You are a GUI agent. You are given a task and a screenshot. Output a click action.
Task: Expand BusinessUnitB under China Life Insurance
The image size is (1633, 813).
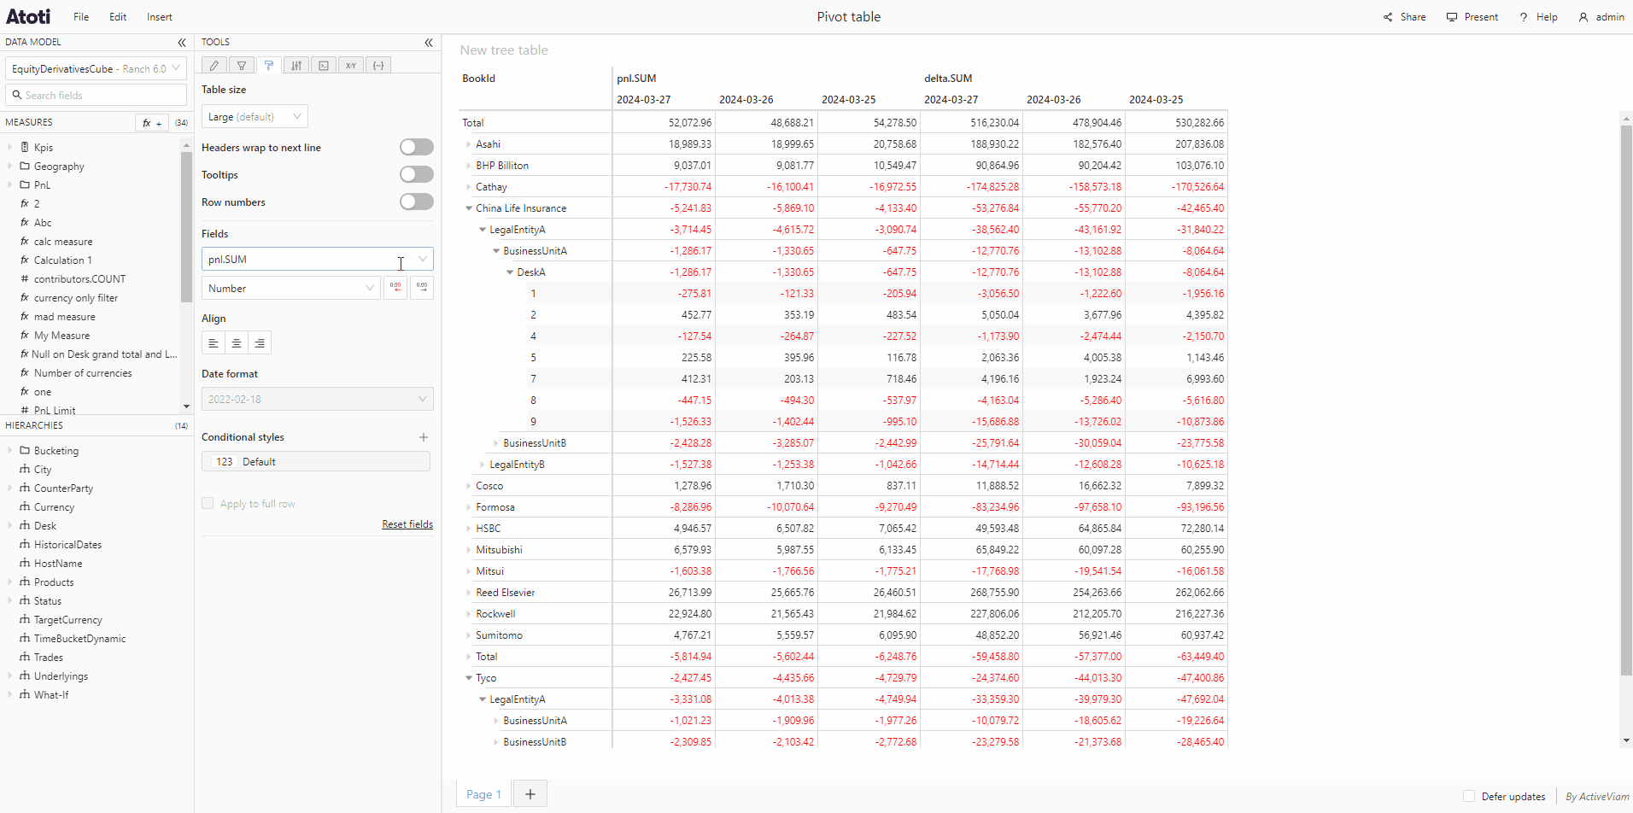[x=496, y=443]
